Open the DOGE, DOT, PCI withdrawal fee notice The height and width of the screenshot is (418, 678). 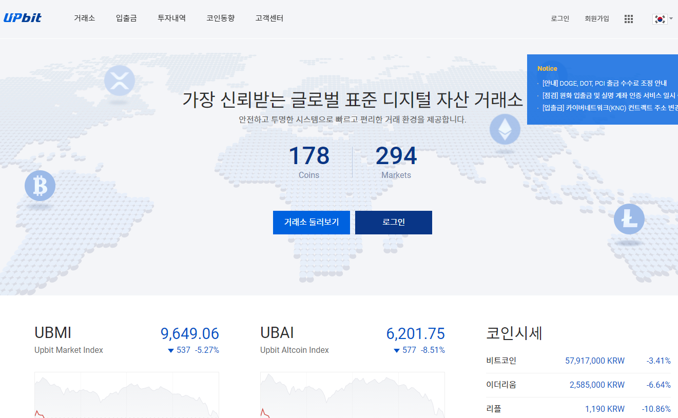point(605,83)
